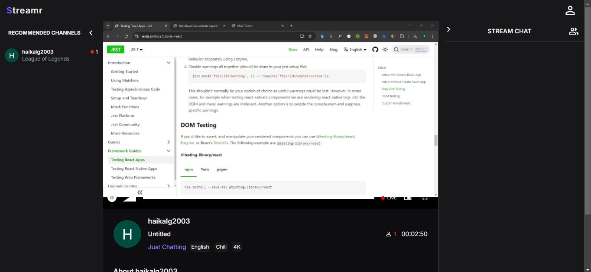Open picture-in-picture for the stream
The height and width of the screenshot is (272, 591).
407,197
